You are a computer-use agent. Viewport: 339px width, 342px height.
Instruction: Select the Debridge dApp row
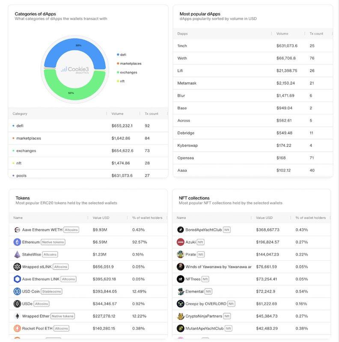[253, 133]
